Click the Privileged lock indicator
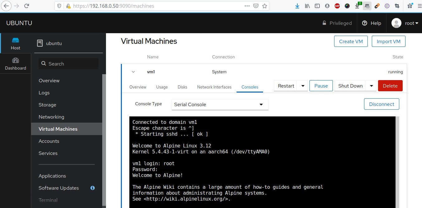Screen dimensions: 422x208 point(337,23)
